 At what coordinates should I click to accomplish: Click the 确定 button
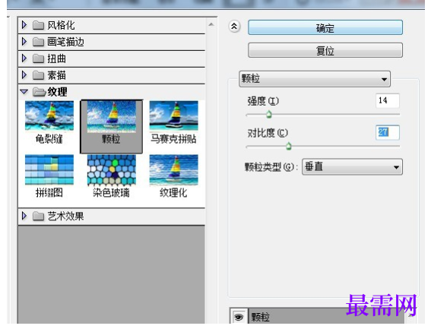click(325, 27)
